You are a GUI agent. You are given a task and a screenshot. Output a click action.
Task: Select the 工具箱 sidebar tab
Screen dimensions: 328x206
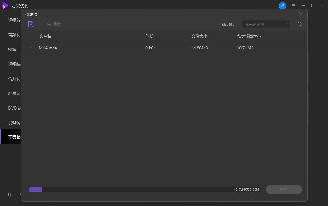(x=10, y=137)
